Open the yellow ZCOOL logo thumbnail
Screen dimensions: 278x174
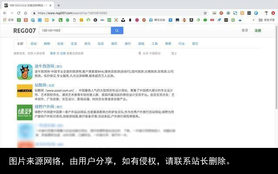click(x=25, y=91)
